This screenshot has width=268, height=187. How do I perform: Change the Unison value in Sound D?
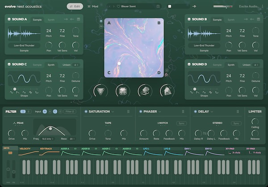pyautogui.click(x=256, y=65)
